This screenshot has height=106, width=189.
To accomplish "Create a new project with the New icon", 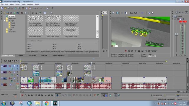I will tap(2, 8).
